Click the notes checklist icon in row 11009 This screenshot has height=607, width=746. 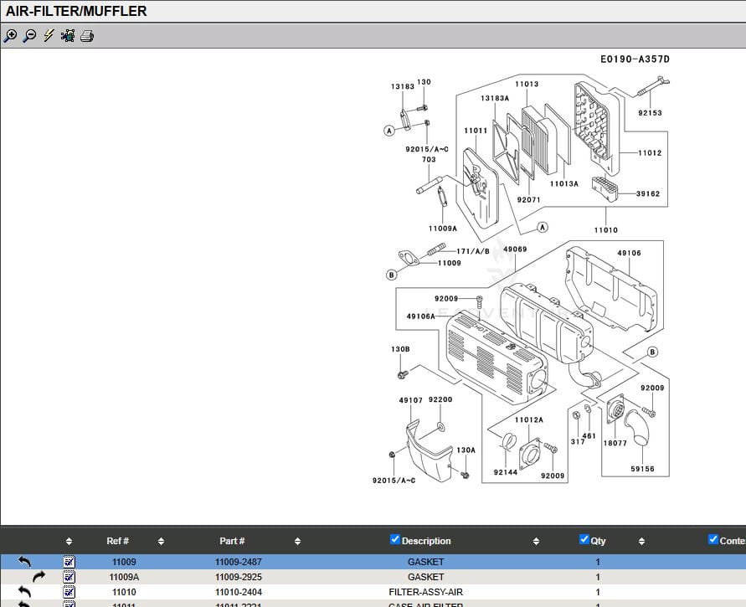point(69,562)
